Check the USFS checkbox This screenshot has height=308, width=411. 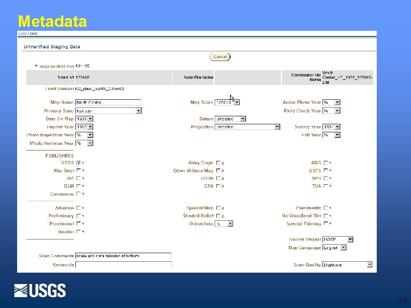tap(325, 171)
